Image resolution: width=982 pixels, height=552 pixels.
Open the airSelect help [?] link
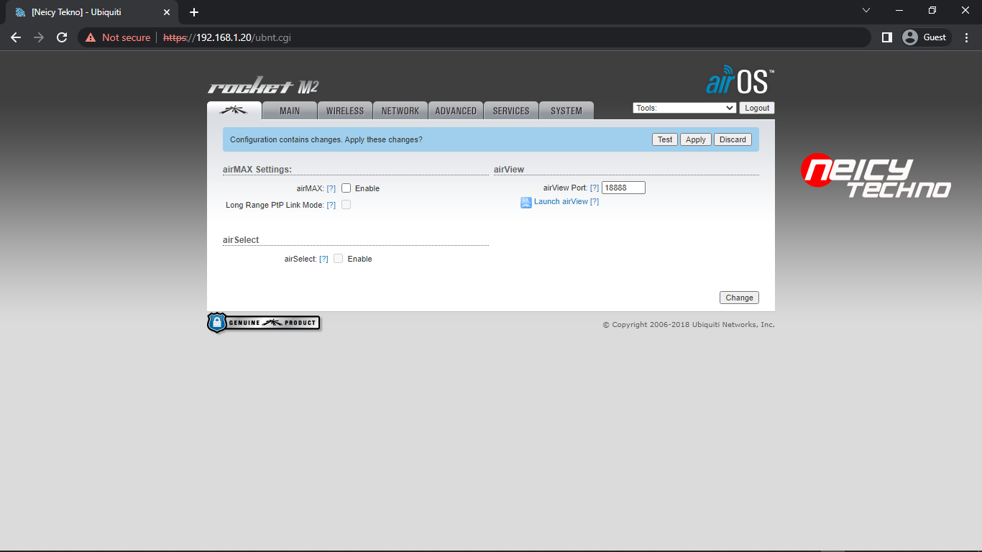point(324,259)
